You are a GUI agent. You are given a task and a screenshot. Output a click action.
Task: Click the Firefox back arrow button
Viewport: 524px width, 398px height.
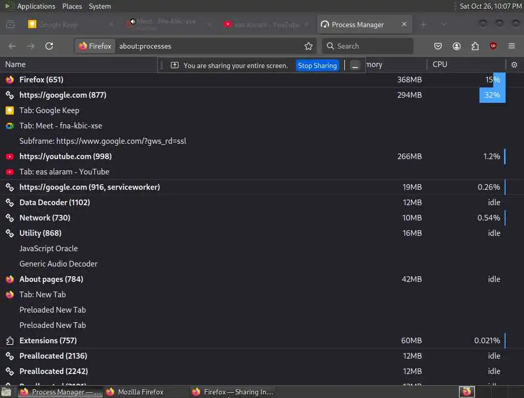[12, 46]
